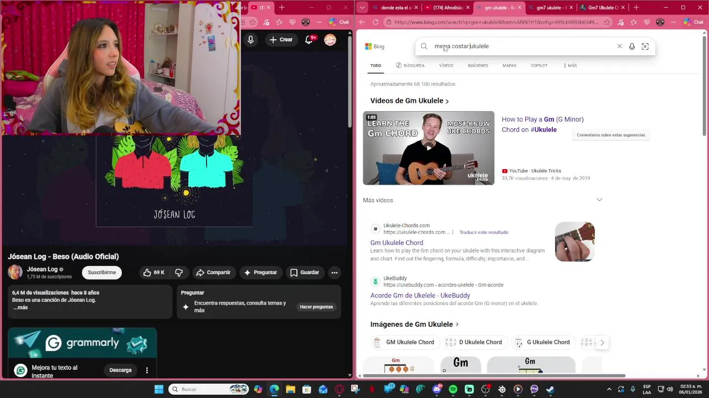This screenshot has height=398, width=709.
Task: Select the BÚSQUEDA tab on Bing
Action: (410, 66)
